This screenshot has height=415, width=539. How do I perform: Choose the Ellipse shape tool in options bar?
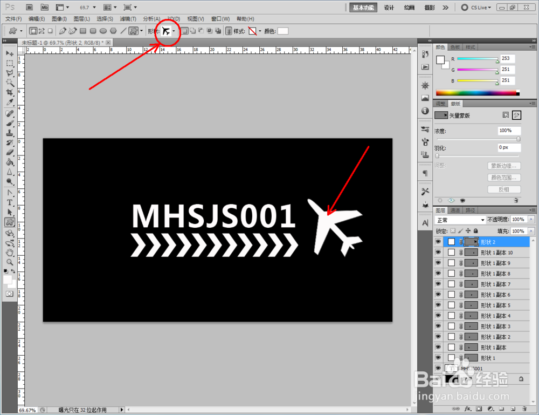103,31
